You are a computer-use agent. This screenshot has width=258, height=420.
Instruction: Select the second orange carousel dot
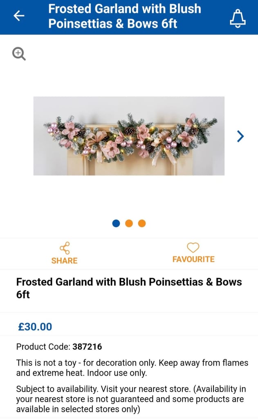click(x=129, y=223)
